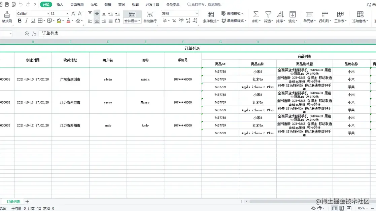Expand the 表格样式 dropdown
The height and width of the screenshot is (211, 376).
242,14
